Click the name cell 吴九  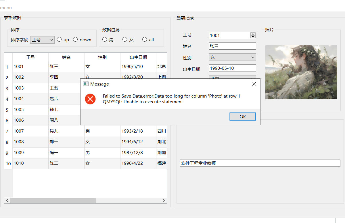coord(66,131)
